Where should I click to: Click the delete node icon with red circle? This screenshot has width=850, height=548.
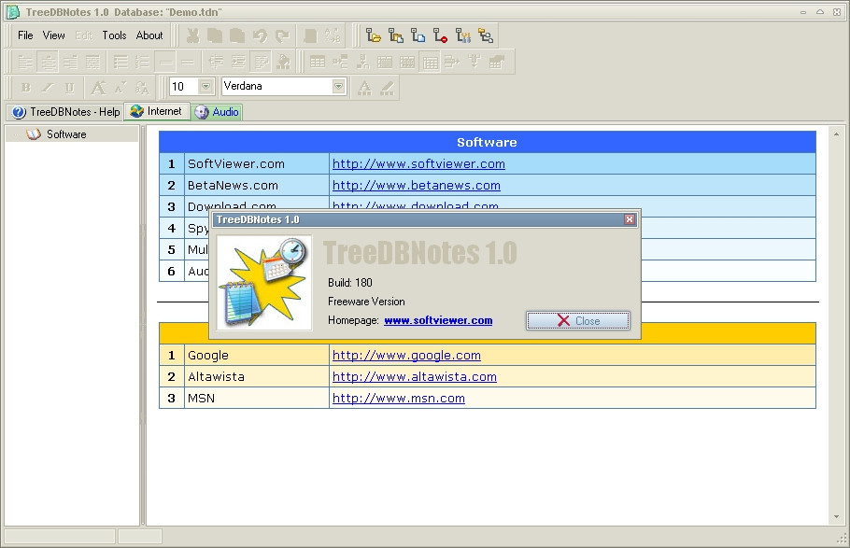click(440, 35)
